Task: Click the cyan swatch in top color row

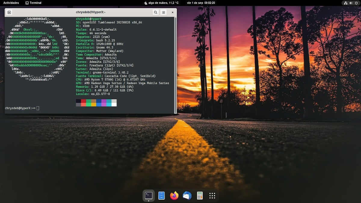Action: [109, 101]
